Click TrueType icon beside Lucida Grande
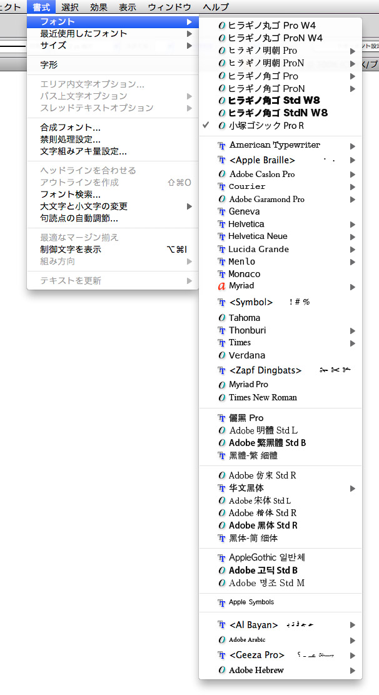The image size is (379, 695). 222,250
